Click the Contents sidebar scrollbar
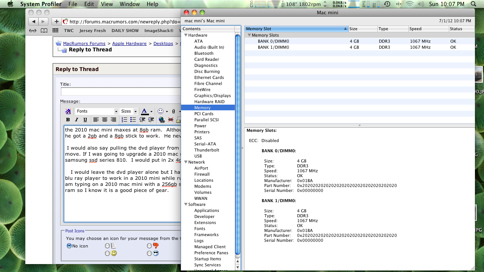This screenshot has width=484, height=272. click(238, 144)
